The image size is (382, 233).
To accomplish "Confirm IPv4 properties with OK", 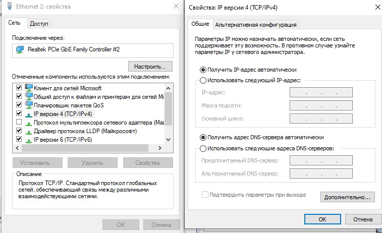I will 322,219.
